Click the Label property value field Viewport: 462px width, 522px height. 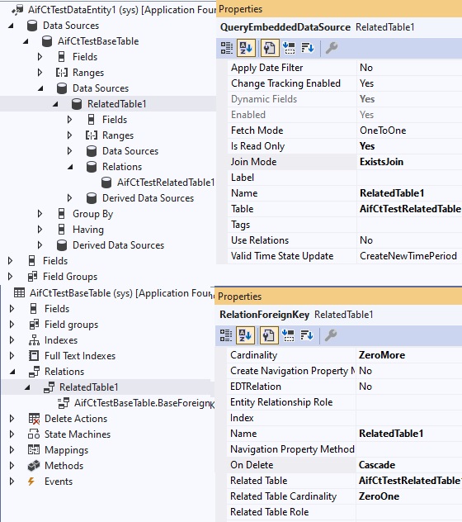(409, 178)
